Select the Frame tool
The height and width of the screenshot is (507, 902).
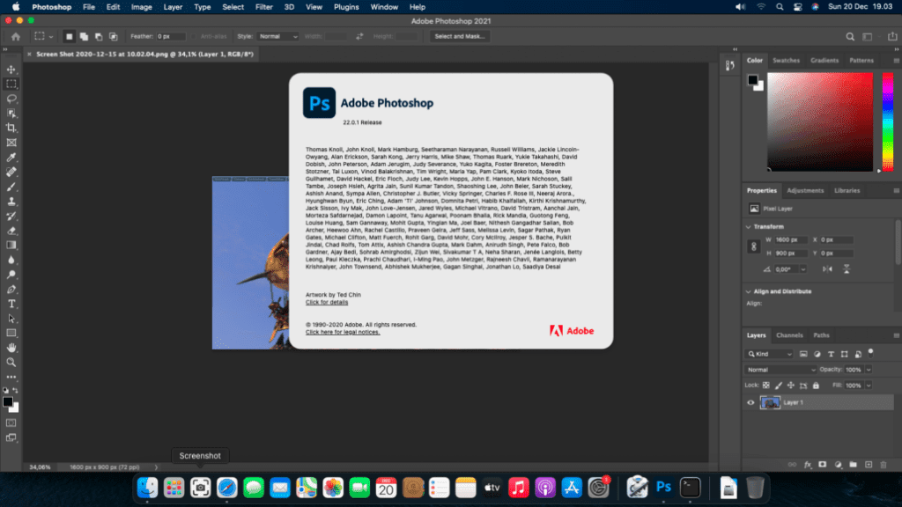[11, 143]
